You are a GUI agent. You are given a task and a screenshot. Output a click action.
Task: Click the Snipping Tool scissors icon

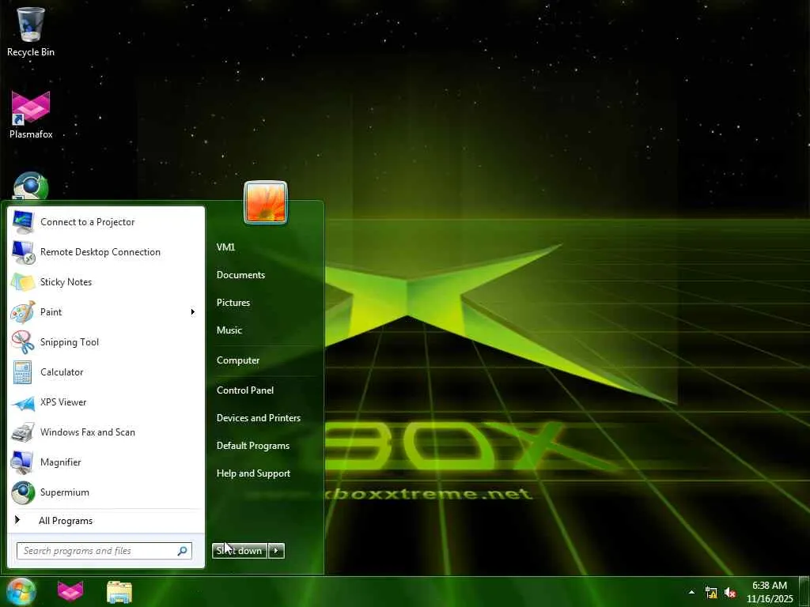pos(23,341)
